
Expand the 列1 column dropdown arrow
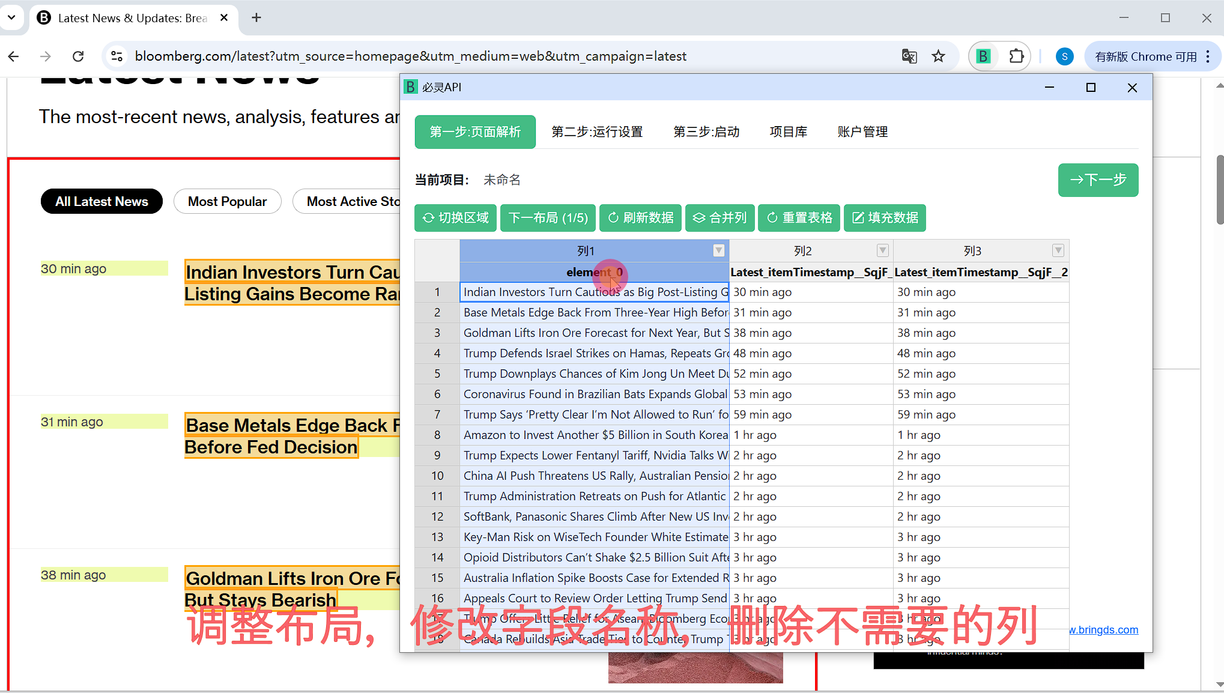click(718, 250)
